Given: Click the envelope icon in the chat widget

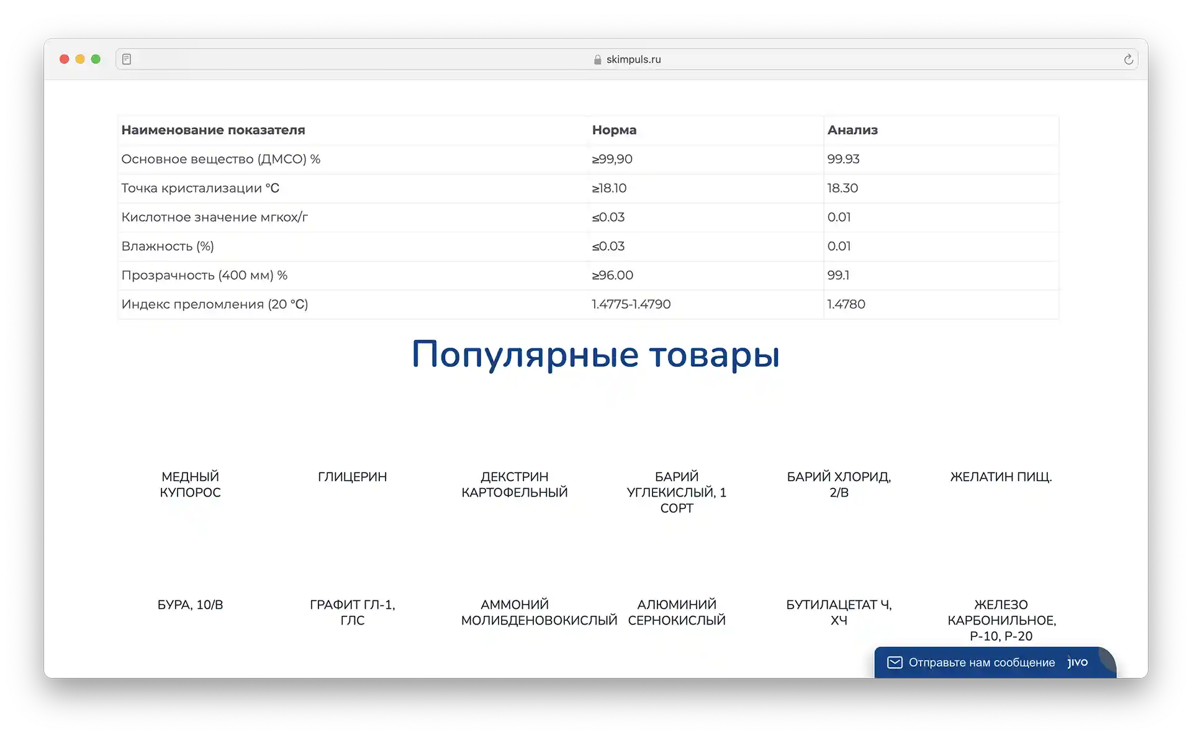Looking at the screenshot, I should coord(895,662).
